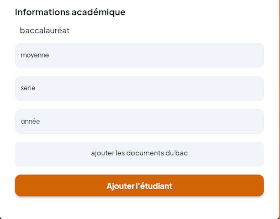
Task: Focus the série text field
Action: pos(139,88)
